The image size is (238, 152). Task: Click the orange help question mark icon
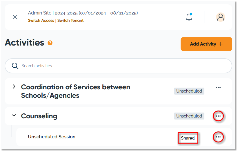click(x=50, y=43)
